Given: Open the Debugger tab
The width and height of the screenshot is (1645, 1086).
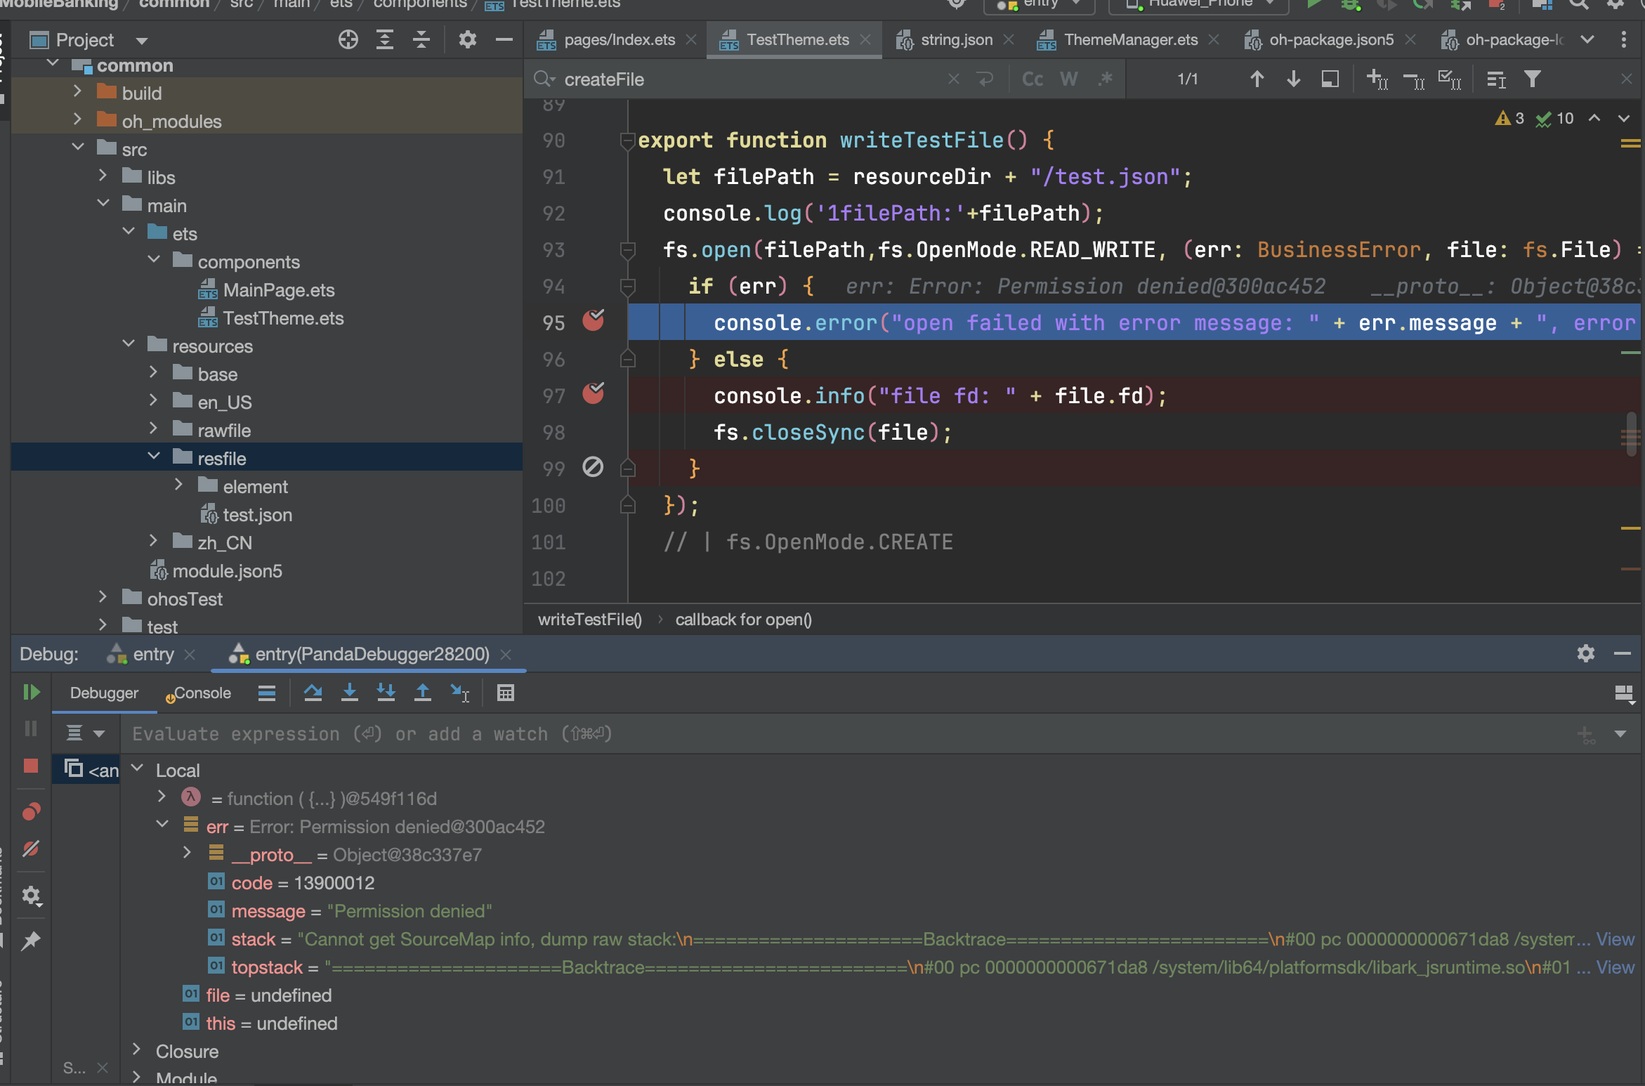Looking at the screenshot, I should [x=104, y=693].
